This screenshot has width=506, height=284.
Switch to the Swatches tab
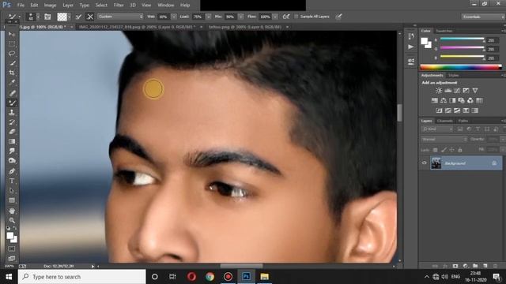point(444,31)
